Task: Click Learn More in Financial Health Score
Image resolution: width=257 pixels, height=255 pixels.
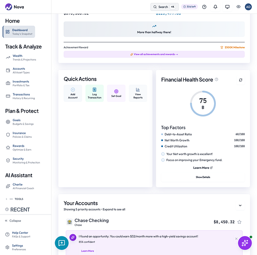Action: [203, 168]
